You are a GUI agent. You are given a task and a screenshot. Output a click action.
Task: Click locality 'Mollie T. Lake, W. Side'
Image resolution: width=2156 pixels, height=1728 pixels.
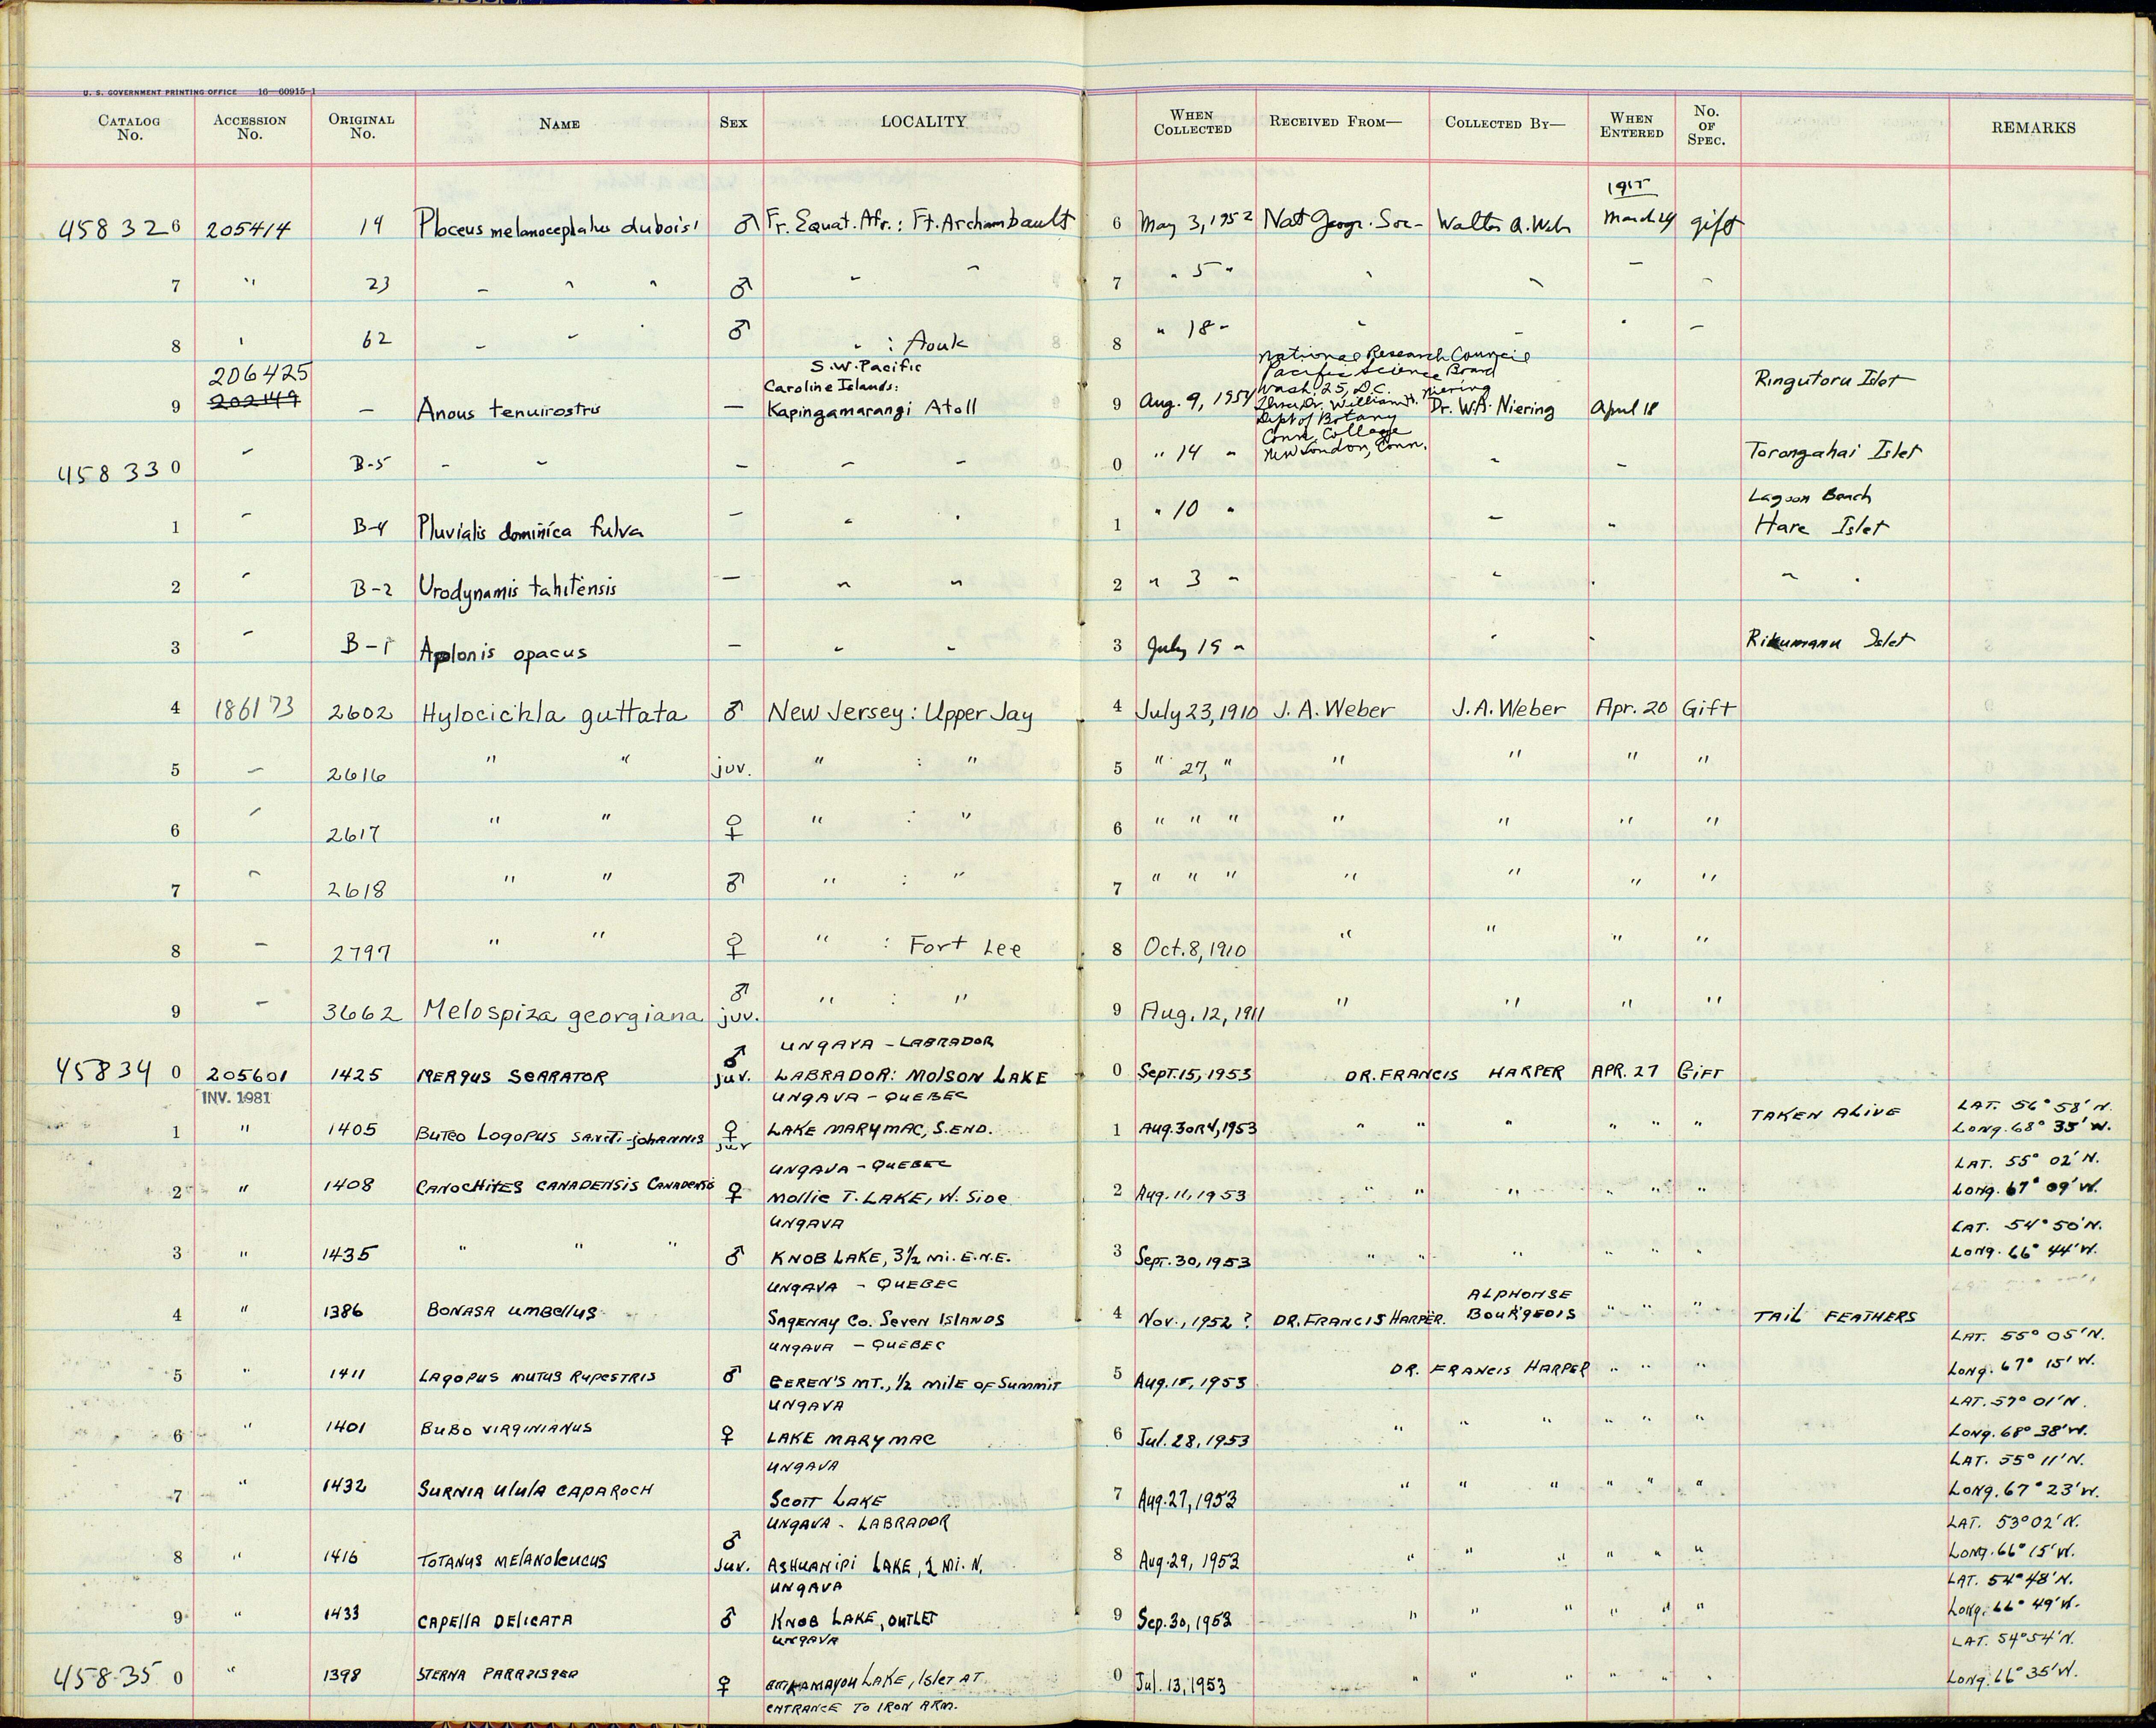[x=889, y=1197]
